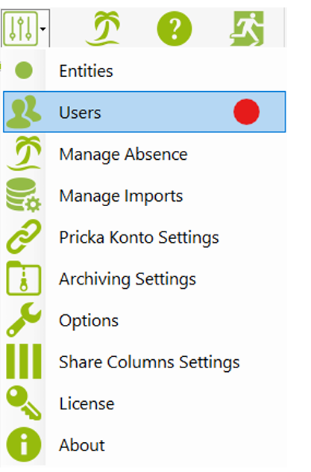This screenshot has width=311, height=472.
Task: Open the palm tree absence toolbar icon
Action: [102, 28]
